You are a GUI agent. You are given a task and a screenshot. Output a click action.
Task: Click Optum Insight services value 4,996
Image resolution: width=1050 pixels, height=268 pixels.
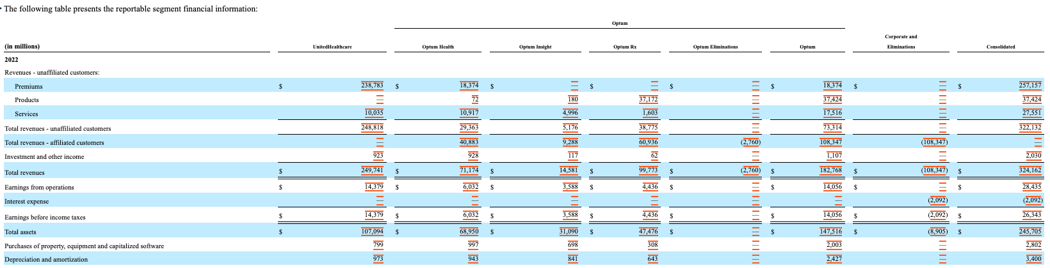570,114
